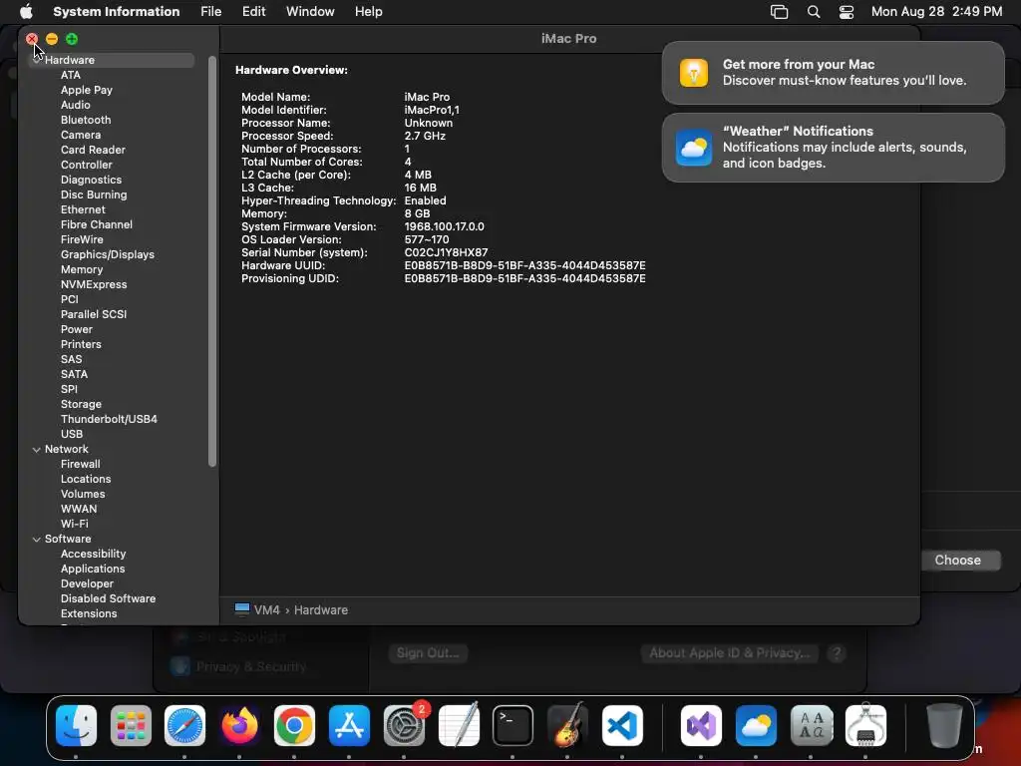The width and height of the screenshot is (1021, 766).
Task: Open the Window menu
Action: pos(310,11)
